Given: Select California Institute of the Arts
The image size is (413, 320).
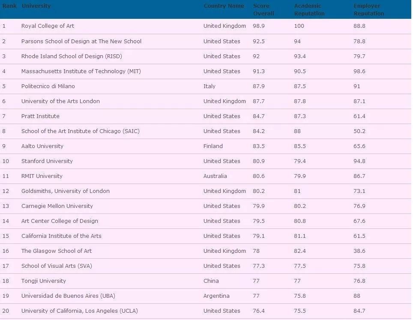Looking at the screenshot, I should (x=61, y=236).
